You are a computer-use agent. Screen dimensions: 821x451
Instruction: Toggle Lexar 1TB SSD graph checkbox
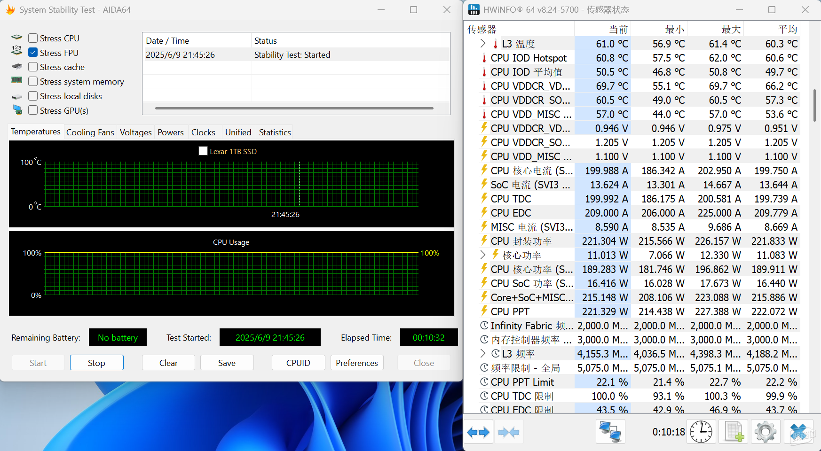click(x=203, y=151)
